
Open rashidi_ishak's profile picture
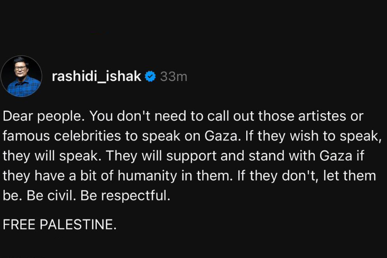[x=21, y=76]
